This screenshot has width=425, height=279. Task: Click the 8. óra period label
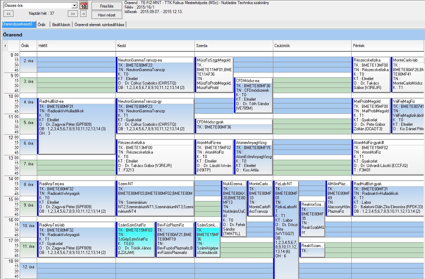28,185
